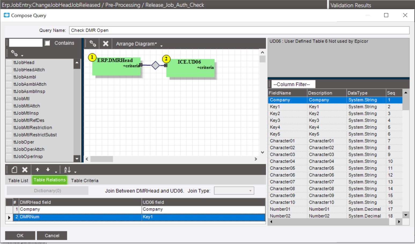
Task: Select the Table Relations tab
Action: point(50,180)
